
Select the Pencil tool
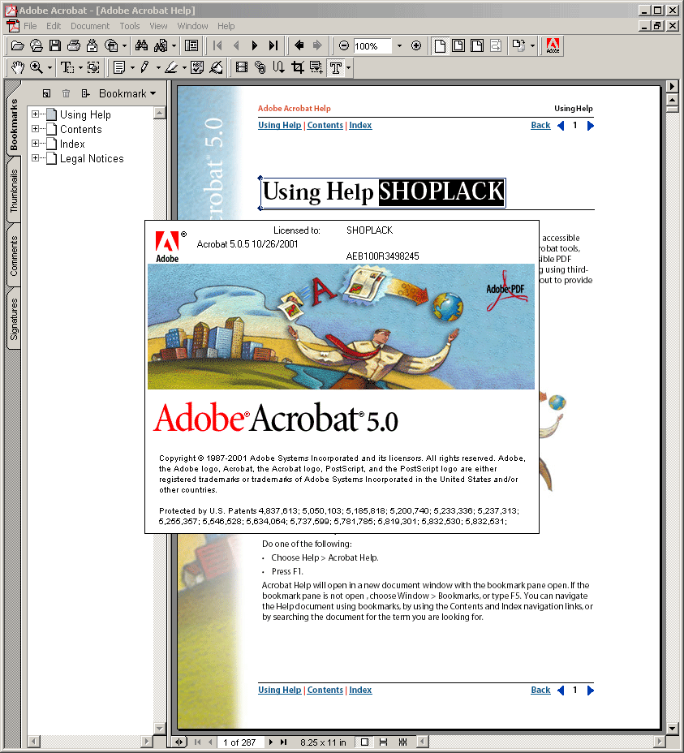coord(144,67)
